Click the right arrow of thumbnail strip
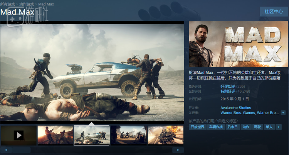This screenshot has height=155, width=289. (178, 150)
